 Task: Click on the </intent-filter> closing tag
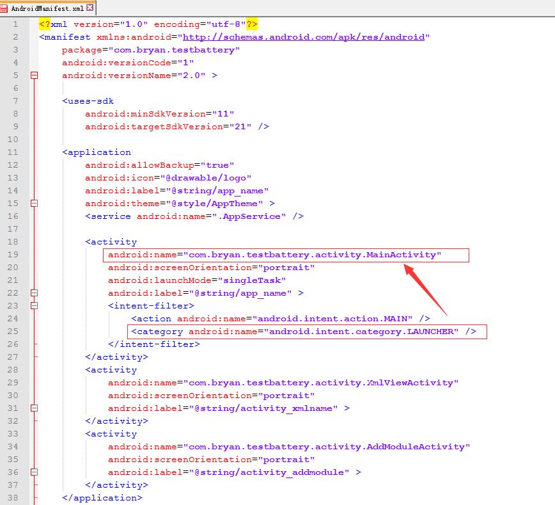[154, 344]
